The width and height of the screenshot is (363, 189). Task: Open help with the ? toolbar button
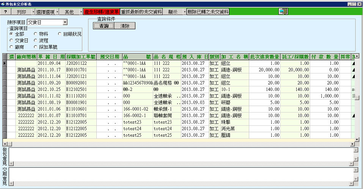click(5, 12)
